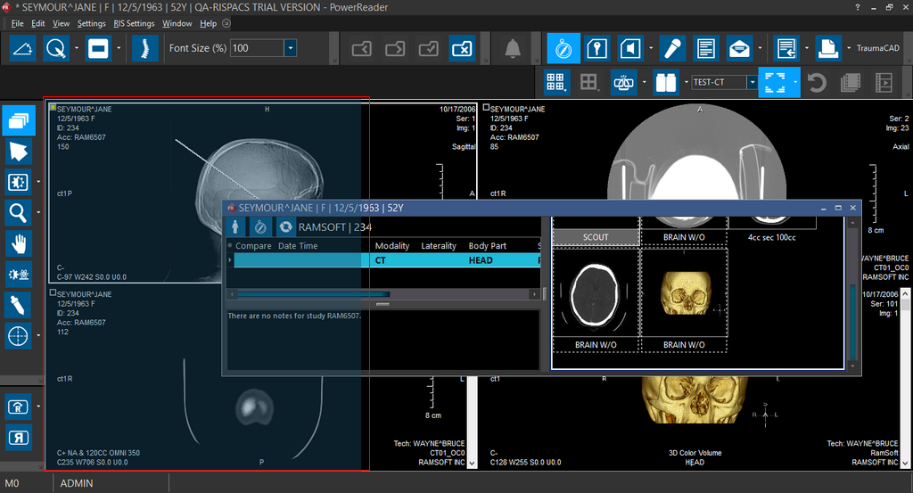
Task: Select the pan hand tool
Action: 19,243
